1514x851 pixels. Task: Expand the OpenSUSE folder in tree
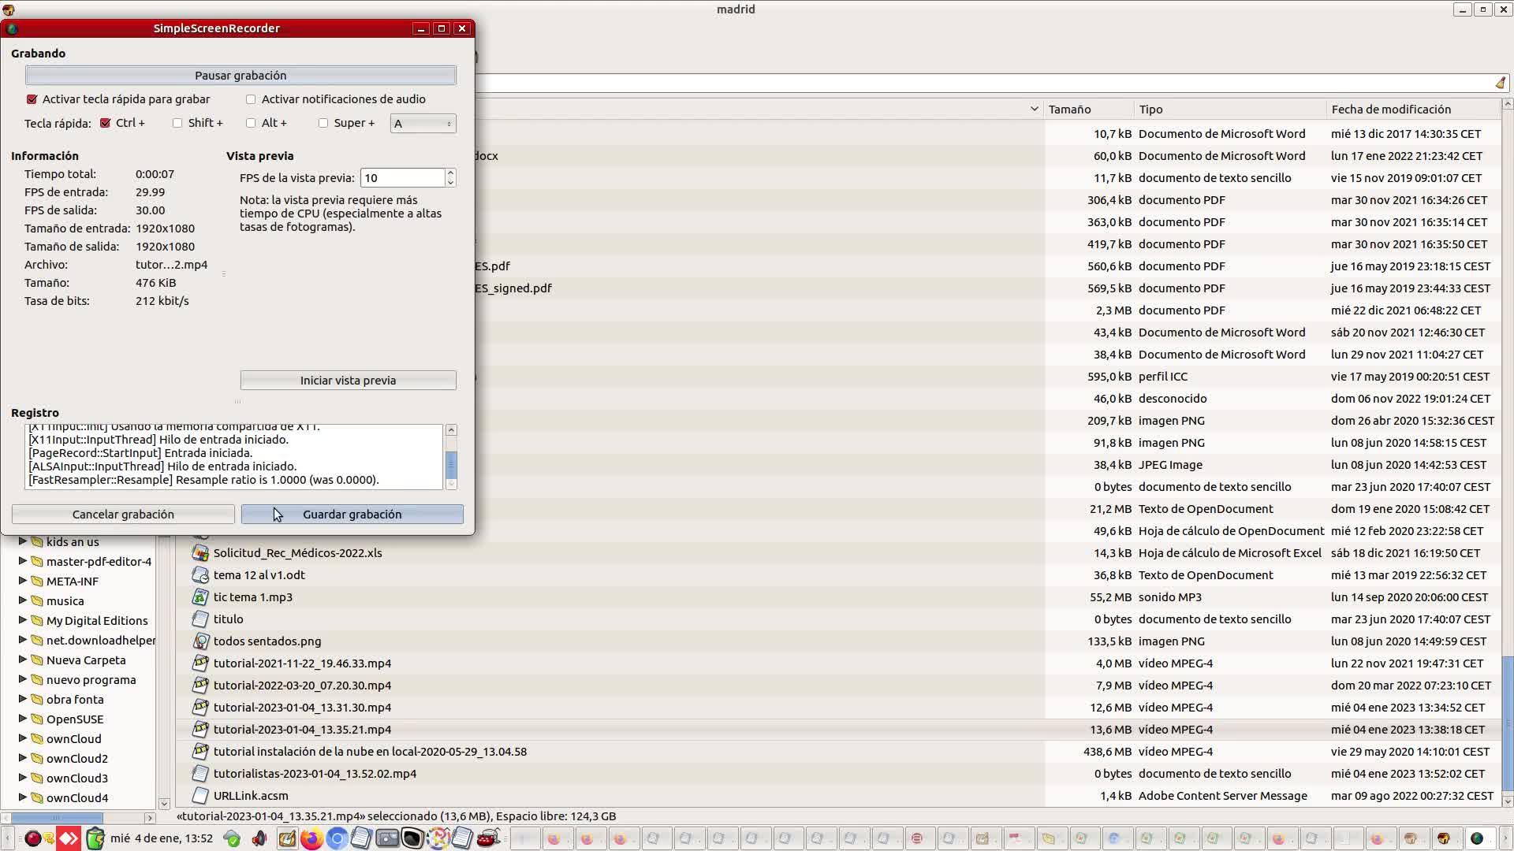click(23, 719)
